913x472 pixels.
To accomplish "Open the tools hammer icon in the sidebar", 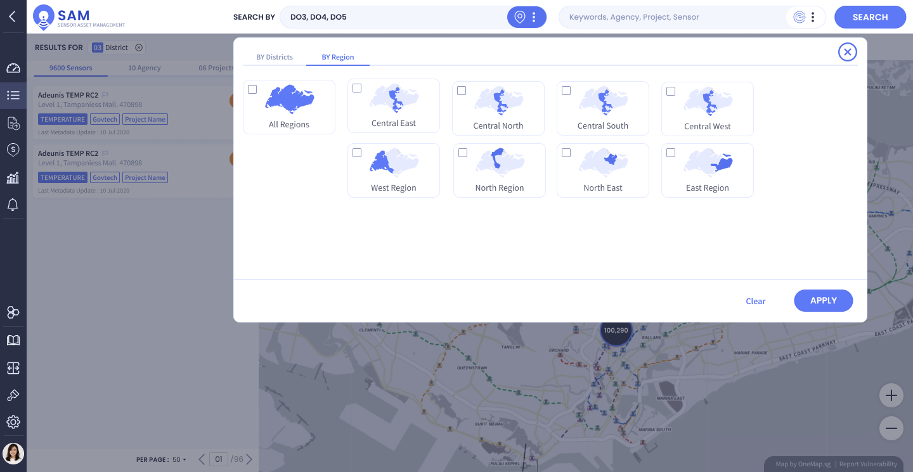I will pos(13,395).
